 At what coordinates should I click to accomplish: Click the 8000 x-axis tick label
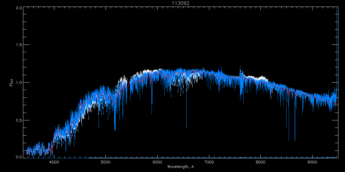click(x=261, y=161)
